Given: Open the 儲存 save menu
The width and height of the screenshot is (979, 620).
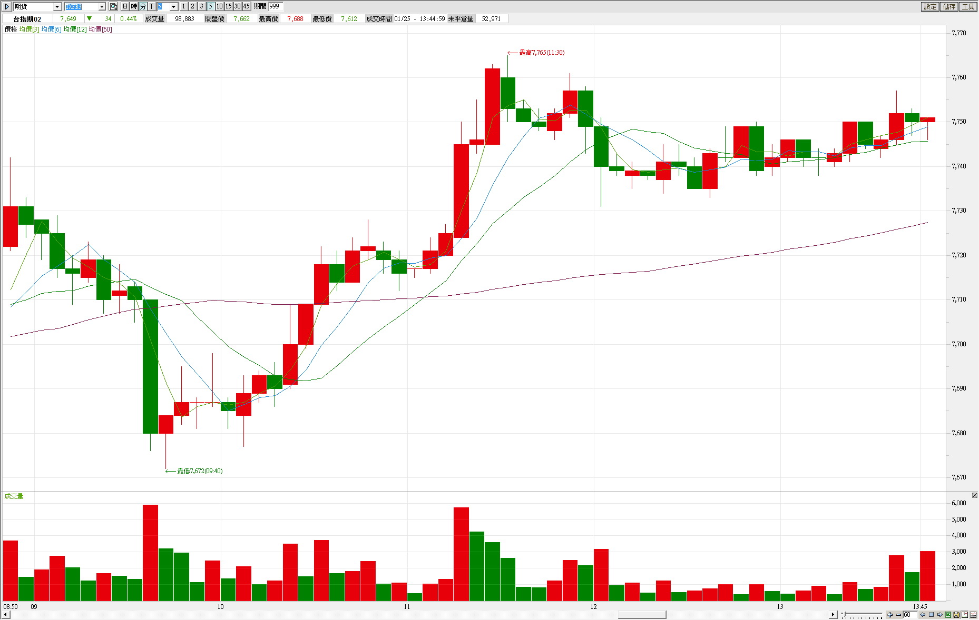Looking at the screenshot, I should (x=949, y=6).
